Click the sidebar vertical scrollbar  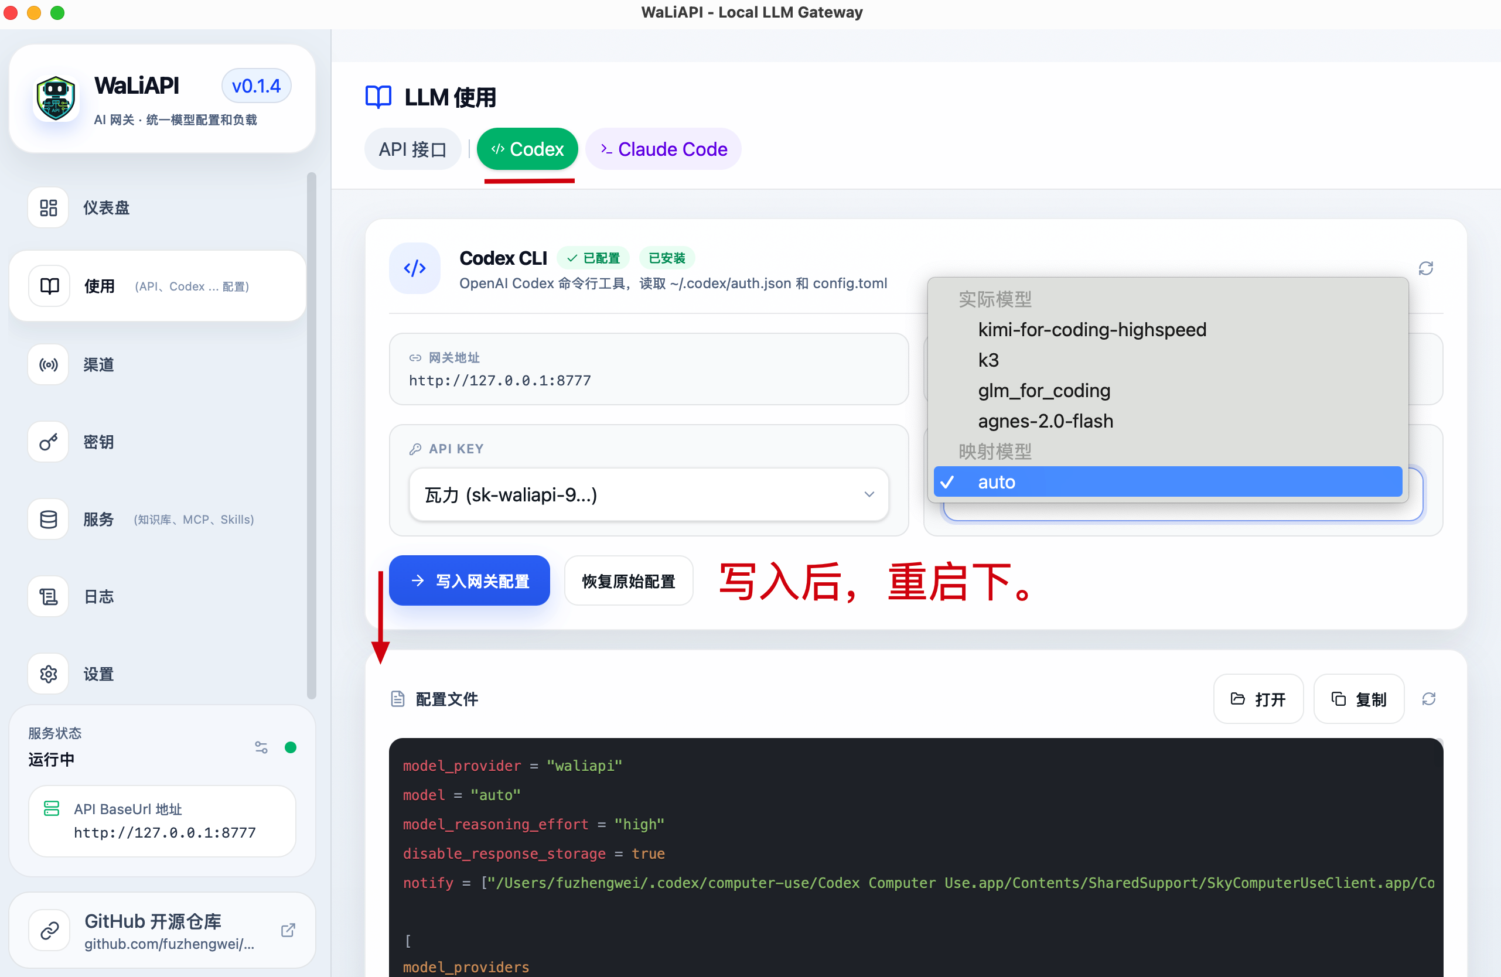tap(311, 436)
